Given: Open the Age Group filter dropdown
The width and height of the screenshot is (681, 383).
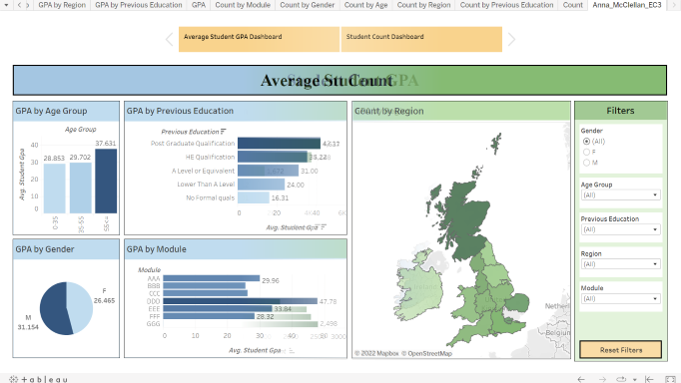Looking at the screenshot, I should 621,195.
